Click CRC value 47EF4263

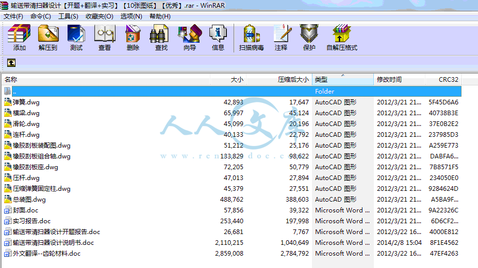444,254
